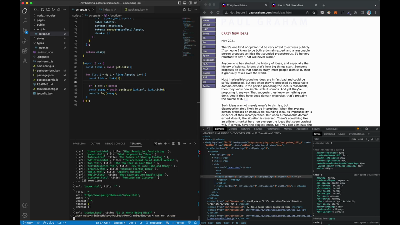Click the New Folder icon in Explorer header
Viewport: 400px width, 225px height.
pyautogui.click(x=48, y=10)
